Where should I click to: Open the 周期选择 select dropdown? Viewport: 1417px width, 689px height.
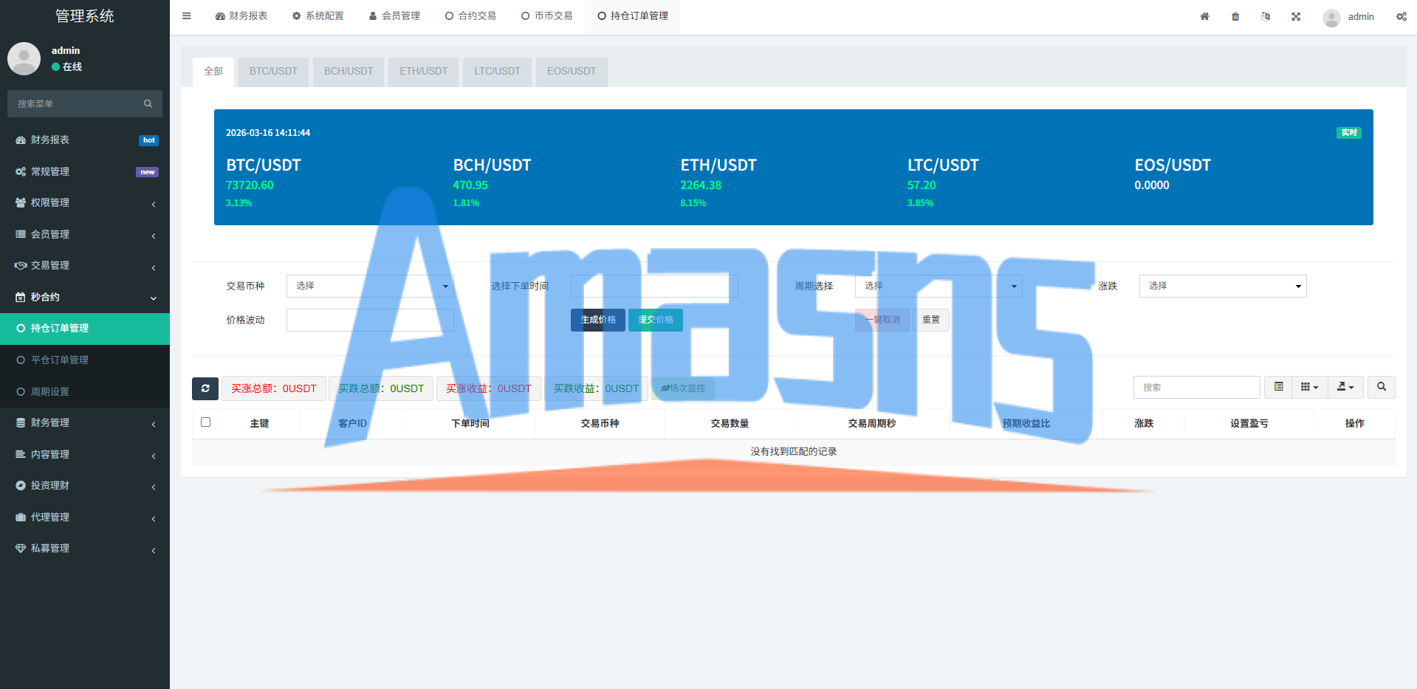[x=939, y=286]
